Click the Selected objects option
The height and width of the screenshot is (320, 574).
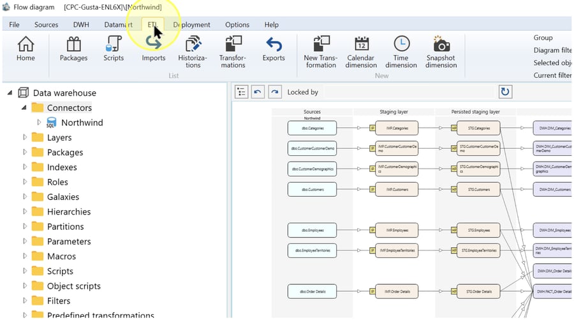(552, 63)
